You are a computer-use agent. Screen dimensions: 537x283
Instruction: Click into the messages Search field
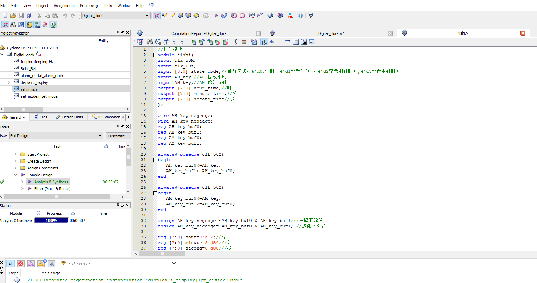[119, 264]
